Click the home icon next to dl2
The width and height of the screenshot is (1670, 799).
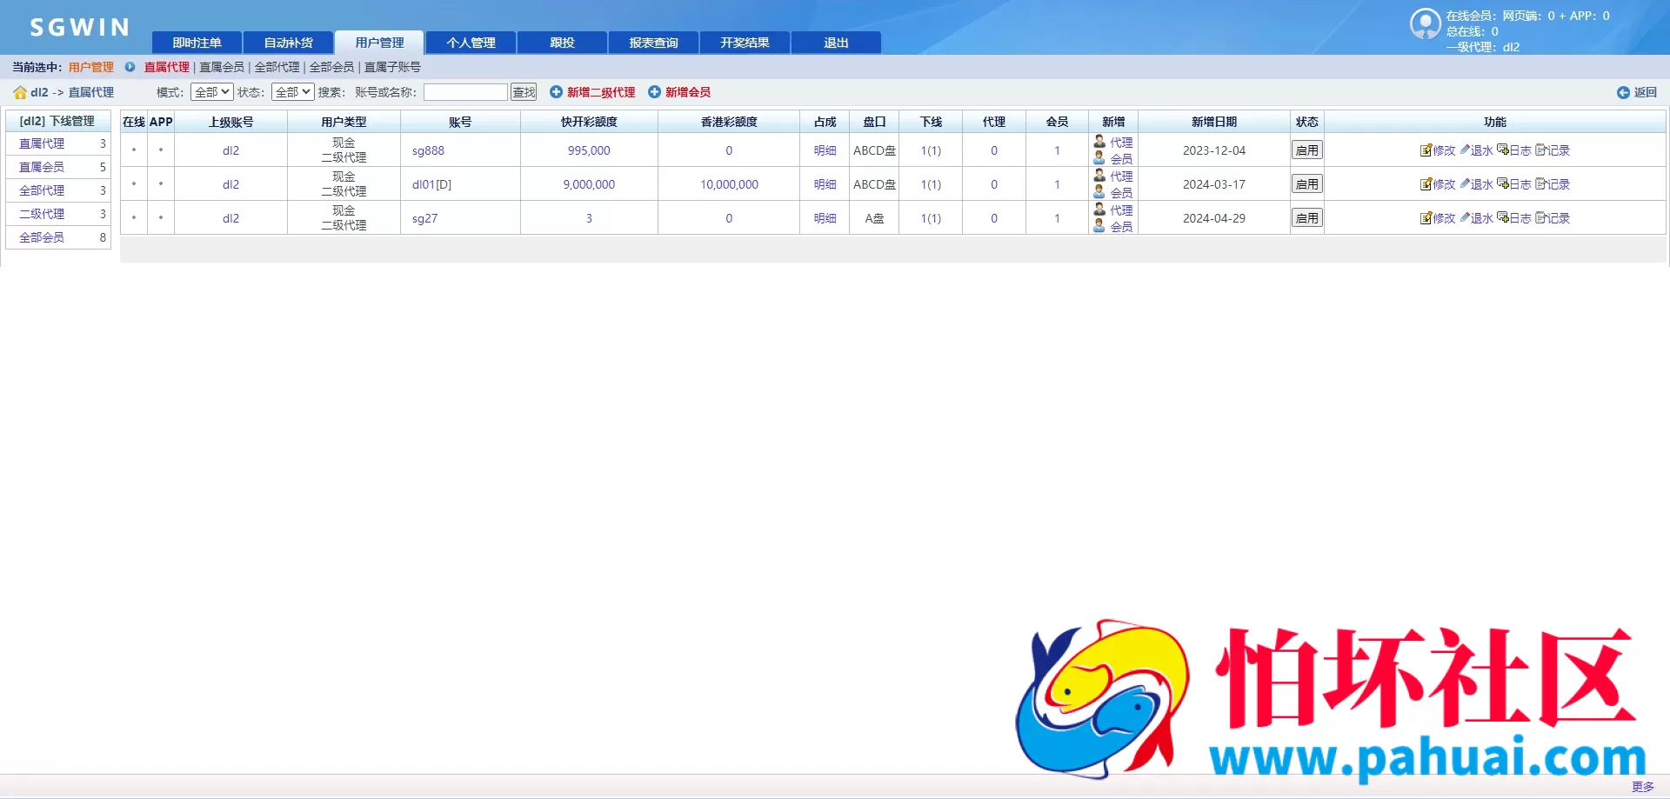pyautogui.click(x=20, y=92)
